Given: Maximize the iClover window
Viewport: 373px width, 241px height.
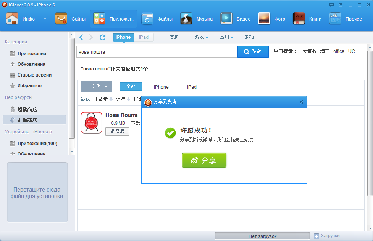Looking at the screenshot, I should coord(359,5).
